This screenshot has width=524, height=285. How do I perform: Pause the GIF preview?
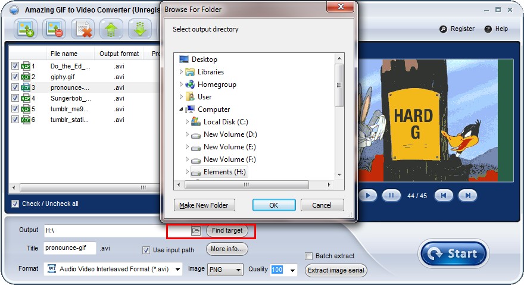click(x=391, y=196)
